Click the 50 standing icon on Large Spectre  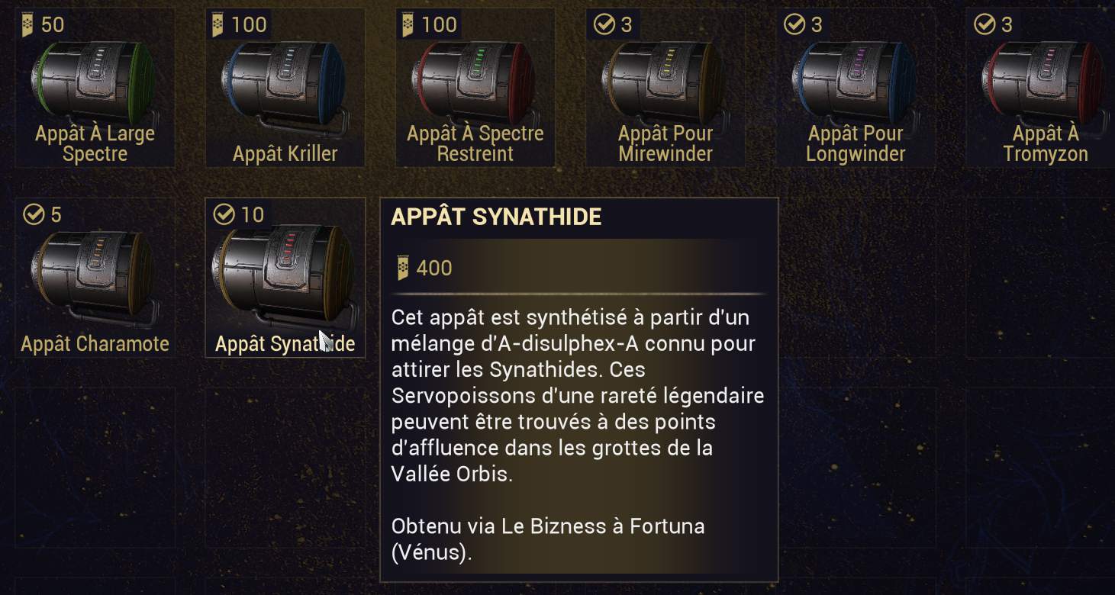(x=28, y=25)
